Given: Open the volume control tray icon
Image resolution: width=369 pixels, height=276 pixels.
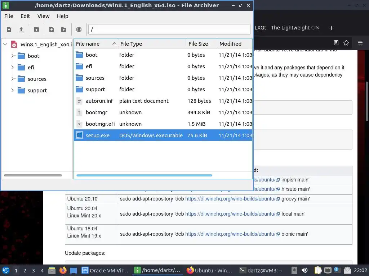Looking at the screenshot, I should pos(304,270).
